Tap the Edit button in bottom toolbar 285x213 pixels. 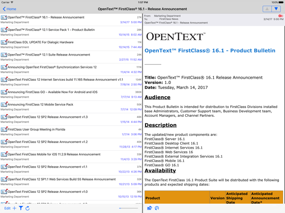point(7,208)
